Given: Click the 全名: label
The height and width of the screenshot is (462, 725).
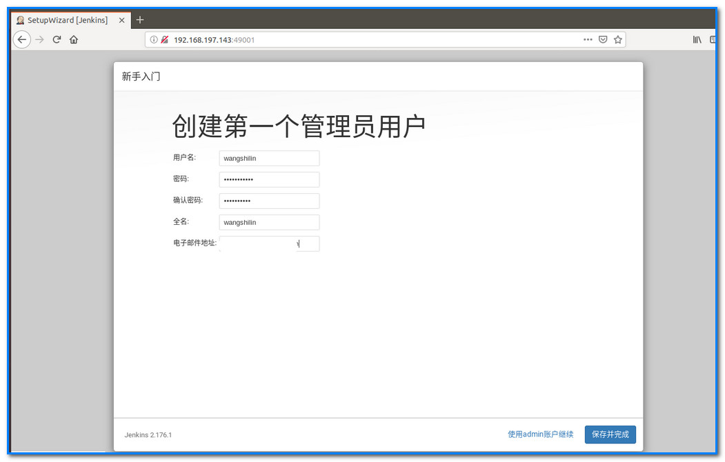Looking at the screenshot, I should [181, 221].
